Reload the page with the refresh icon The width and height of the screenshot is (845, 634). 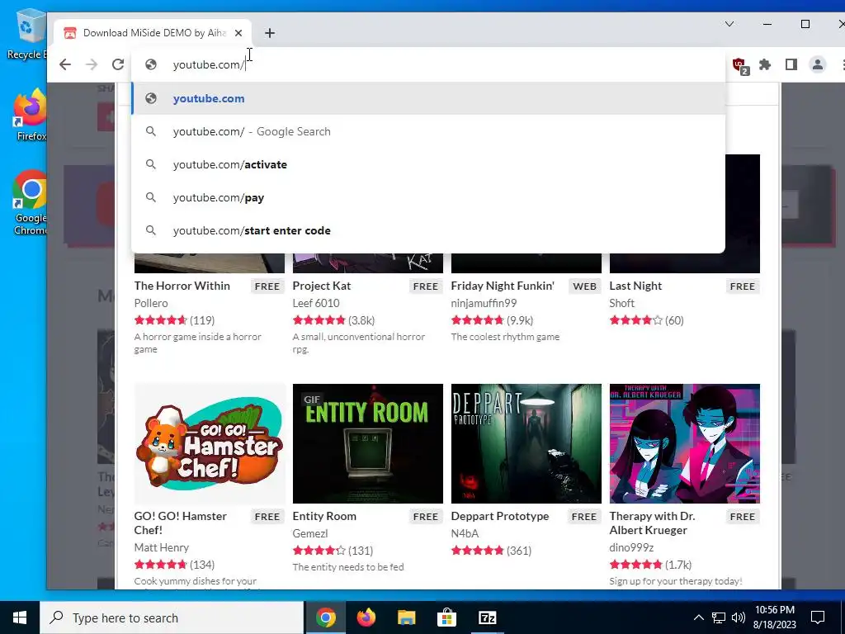(x=118, y=64)
